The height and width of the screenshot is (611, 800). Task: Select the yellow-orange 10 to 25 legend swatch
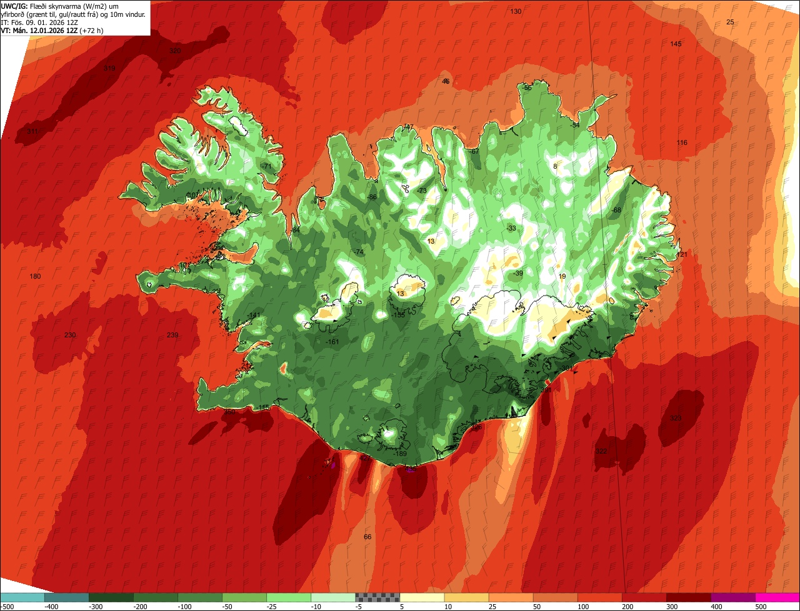point(466,597)
